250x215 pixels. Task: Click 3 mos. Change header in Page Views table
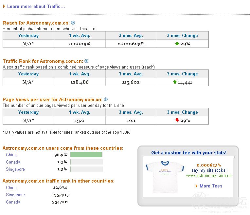(x=182, y=112)
